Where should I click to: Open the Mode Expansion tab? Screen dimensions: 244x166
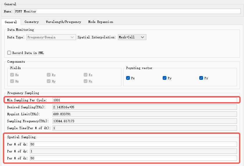point(101,22)
